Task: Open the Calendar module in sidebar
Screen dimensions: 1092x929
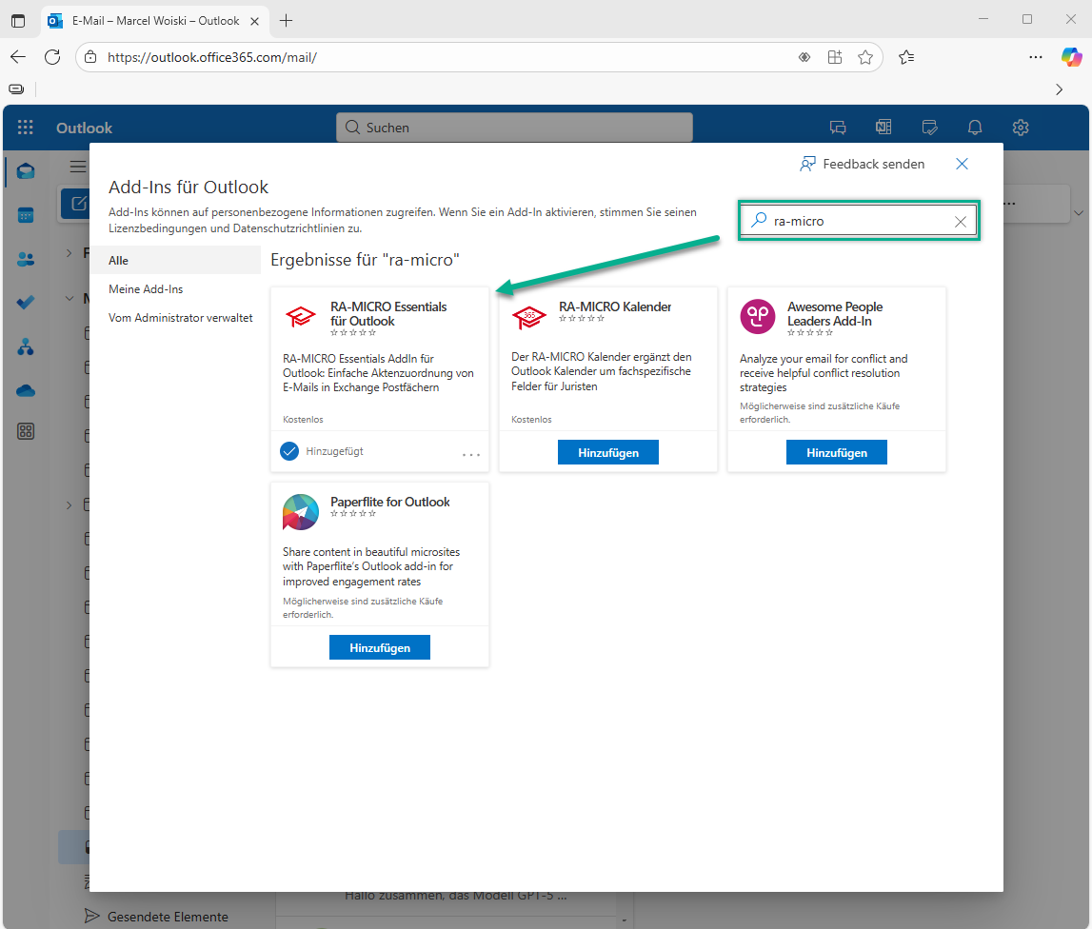Action: pos(26,215)
